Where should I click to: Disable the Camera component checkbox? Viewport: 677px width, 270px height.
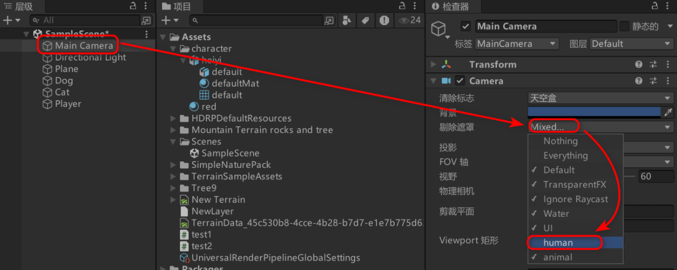tap(460, 81)
